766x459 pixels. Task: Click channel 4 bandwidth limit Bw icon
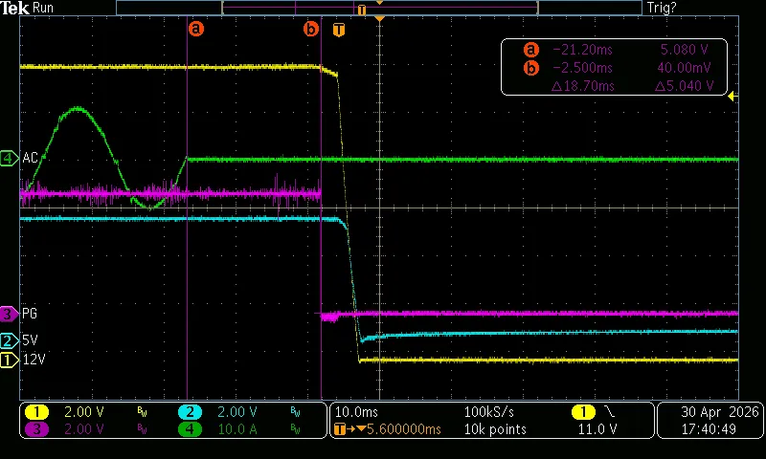pyautogui.click(x=295, y=429)
